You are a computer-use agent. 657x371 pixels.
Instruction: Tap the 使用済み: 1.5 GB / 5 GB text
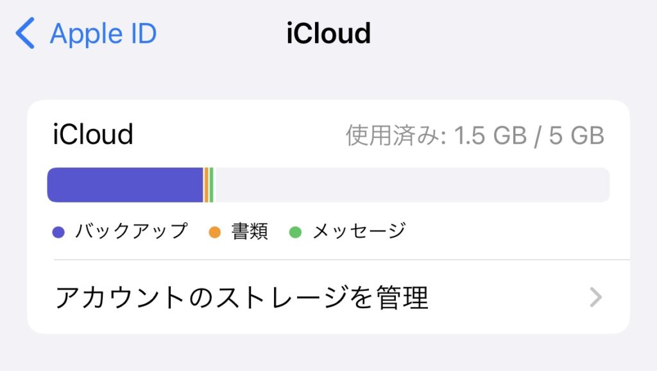pos(475,135)
